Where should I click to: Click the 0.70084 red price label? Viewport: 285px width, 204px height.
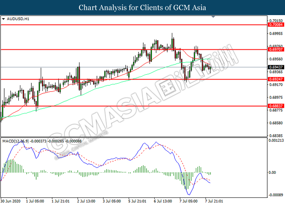276,25
